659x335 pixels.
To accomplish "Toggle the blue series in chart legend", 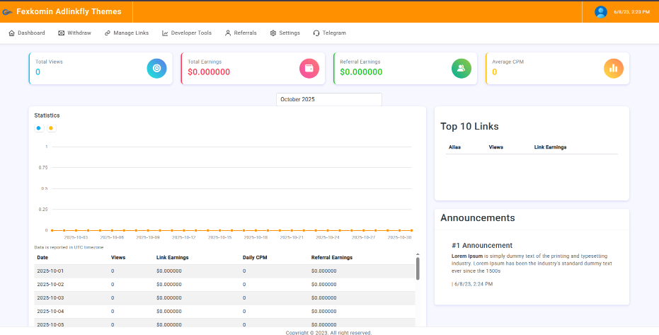I will tap(39, 128).
